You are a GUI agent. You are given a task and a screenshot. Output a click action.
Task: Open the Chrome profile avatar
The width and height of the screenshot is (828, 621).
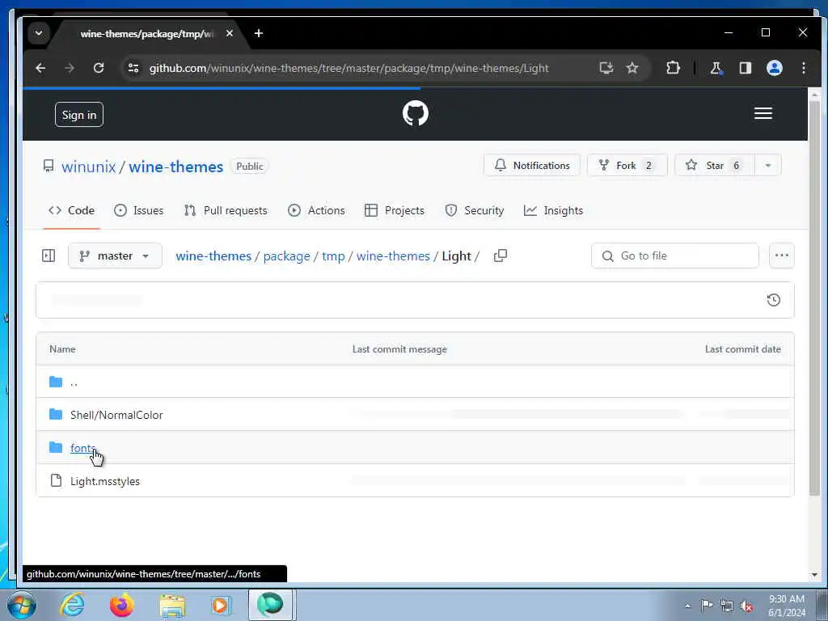point(774,68)
